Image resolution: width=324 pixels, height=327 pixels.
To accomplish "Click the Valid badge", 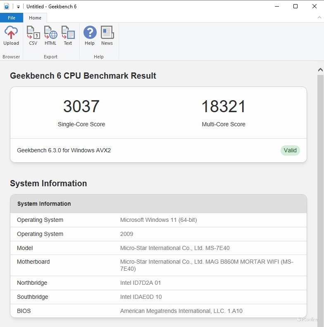I will [290, 150].
